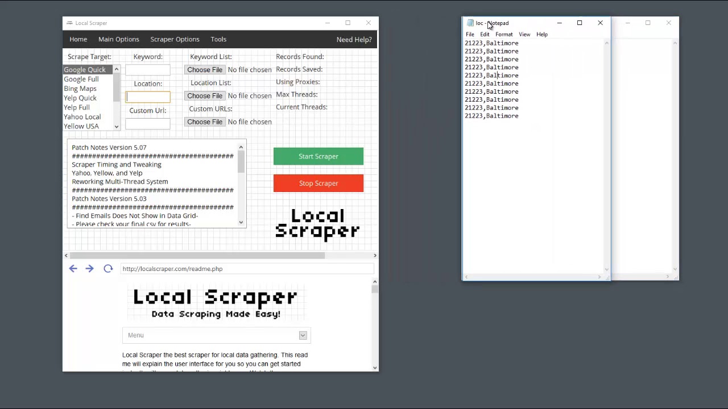Choose File for Location List
The width and height of the screenshot is (728, 409).
pos(205,96)
